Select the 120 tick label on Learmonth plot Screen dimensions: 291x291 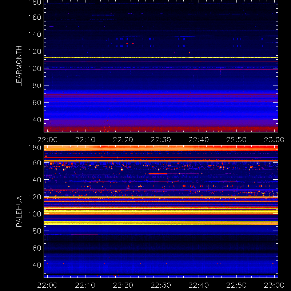tap(35, 51)
